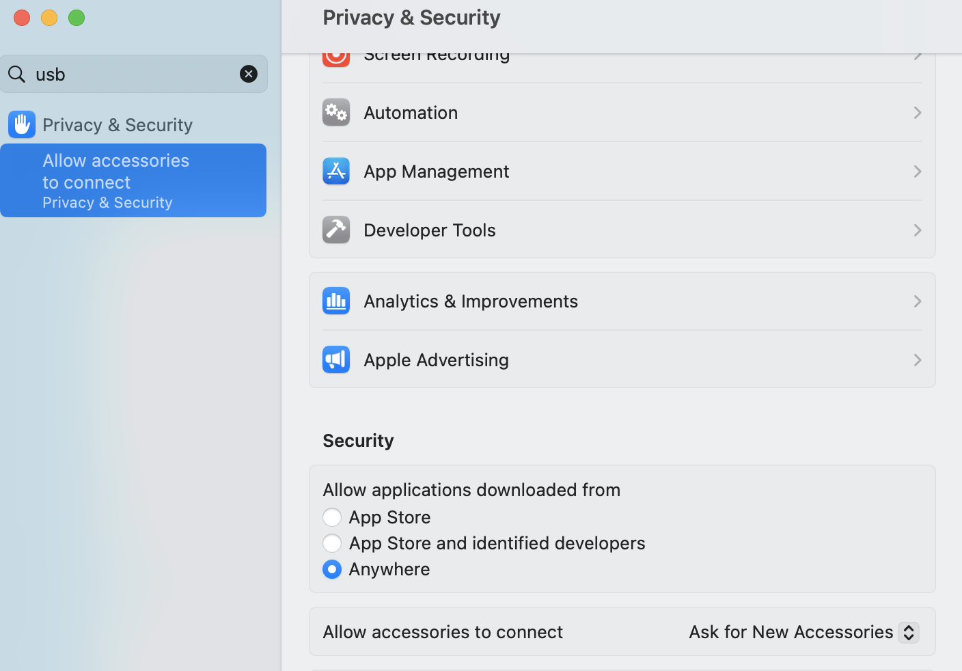Select the Anywhere radio button
Viewport: 962px width, 671px height.
click(x=332, y=569)
